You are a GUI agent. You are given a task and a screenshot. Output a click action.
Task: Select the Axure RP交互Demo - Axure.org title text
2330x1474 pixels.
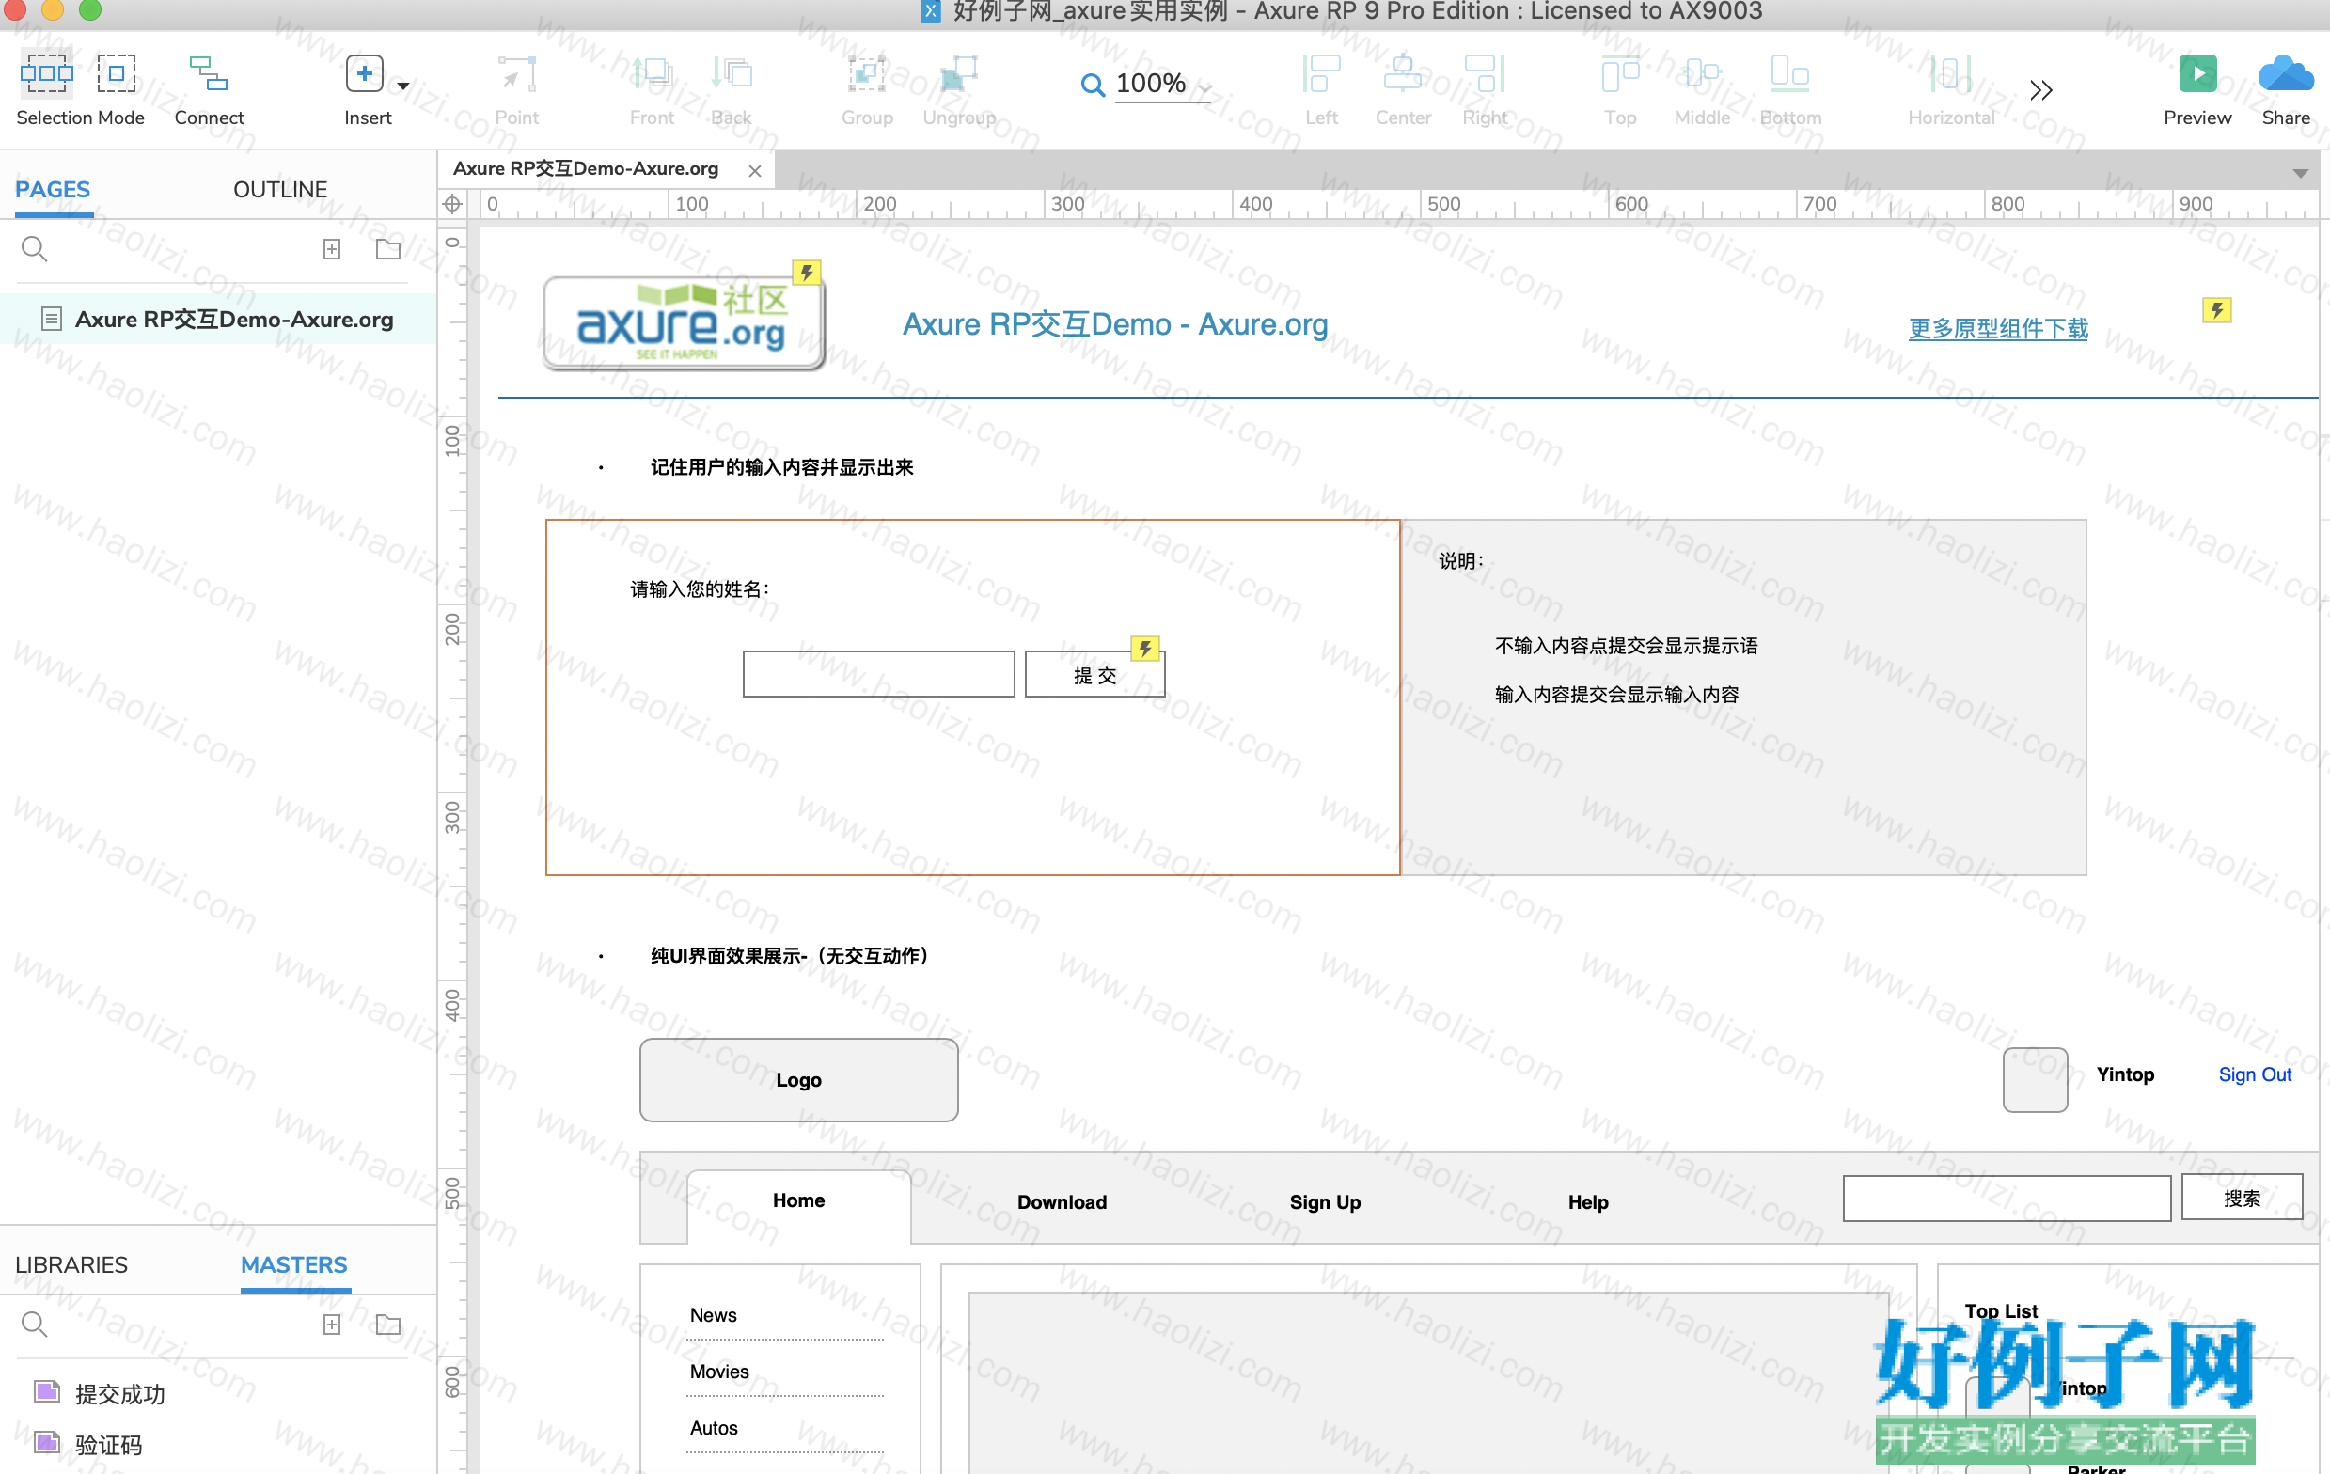[1114, 324]
